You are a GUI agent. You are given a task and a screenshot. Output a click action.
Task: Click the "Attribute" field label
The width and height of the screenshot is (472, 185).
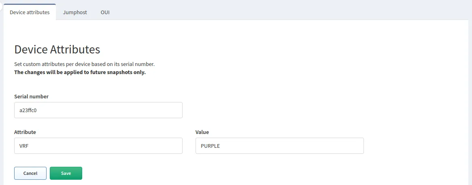click(25, 132)
